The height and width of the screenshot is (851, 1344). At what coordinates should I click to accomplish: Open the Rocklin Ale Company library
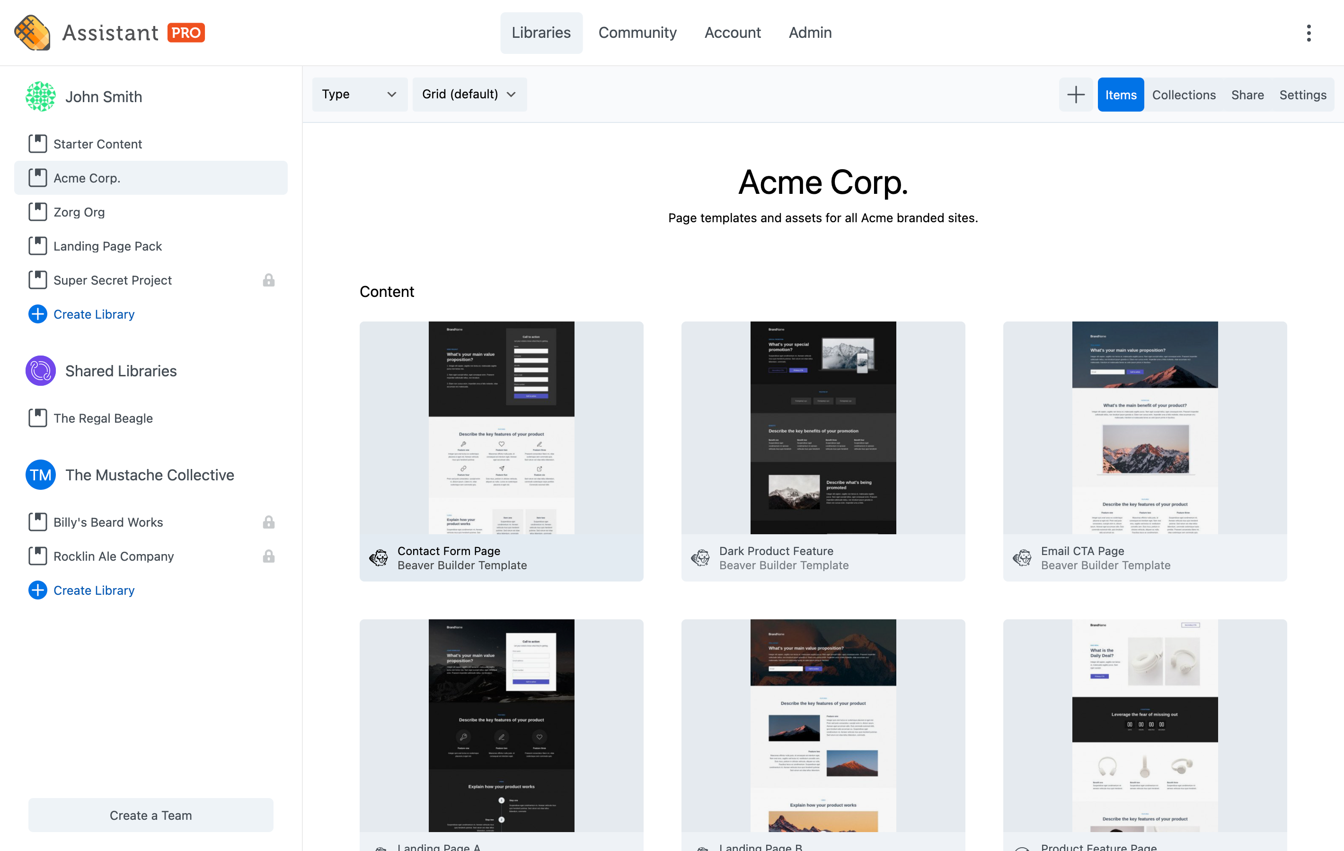(x=150, y=556)
